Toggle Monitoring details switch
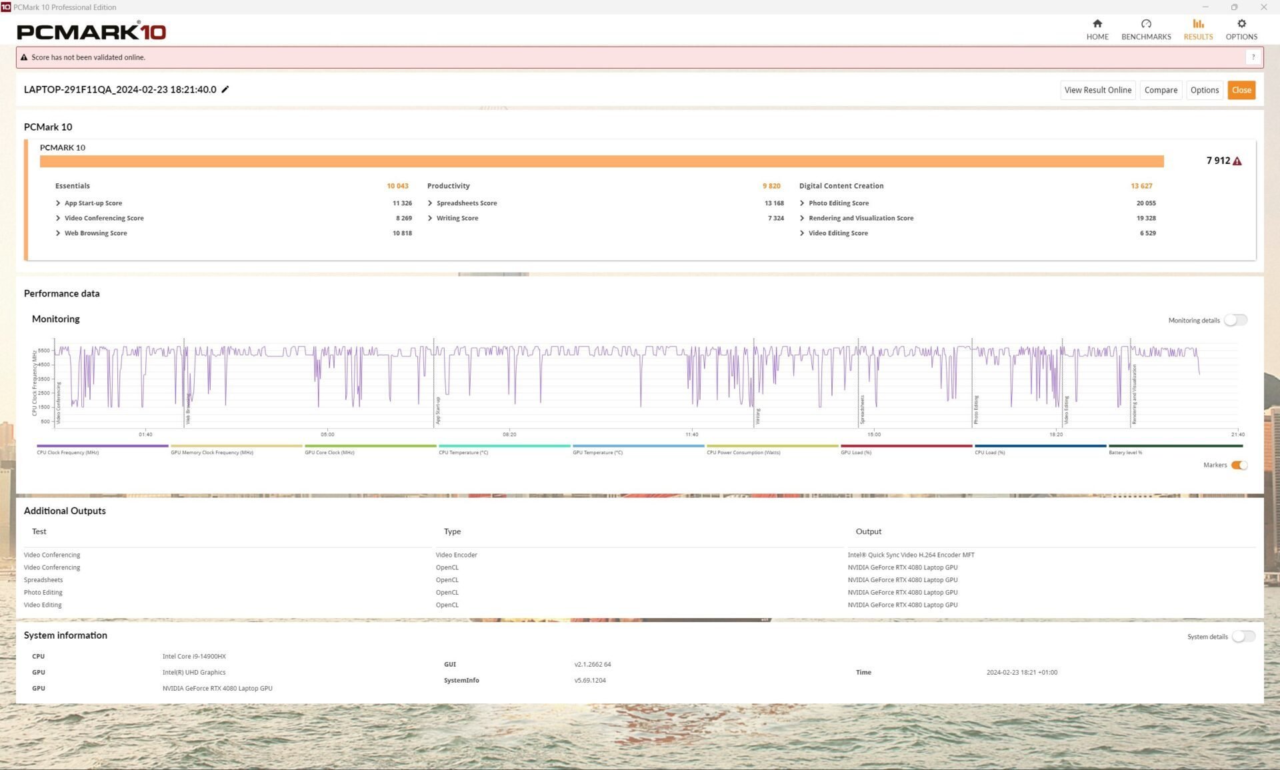This screenshot has height=770, width=1280. [x=1235, y=320]
